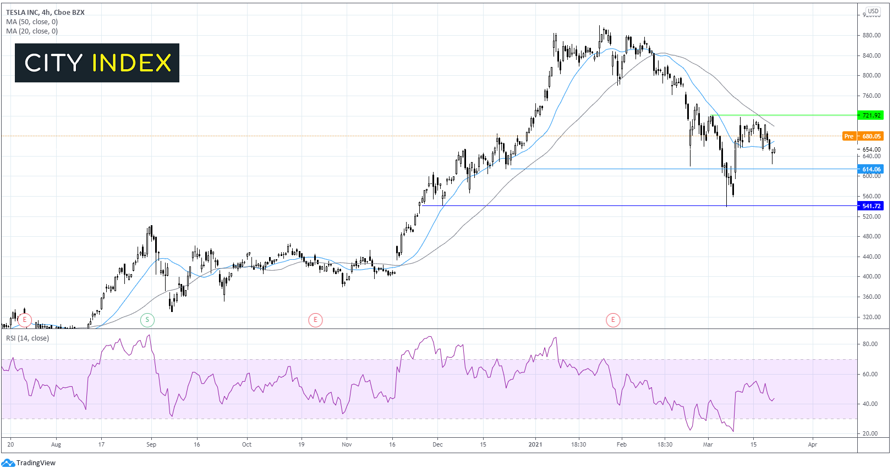Viewport: 893px width, 468px height.
Task: Click the earnings marker near February
Action: 613,320
